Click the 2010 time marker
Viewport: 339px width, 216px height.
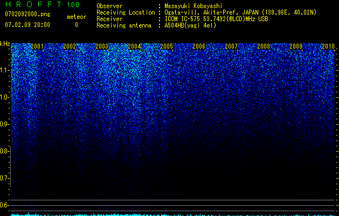pyautogui.click(x=328, y=46)
